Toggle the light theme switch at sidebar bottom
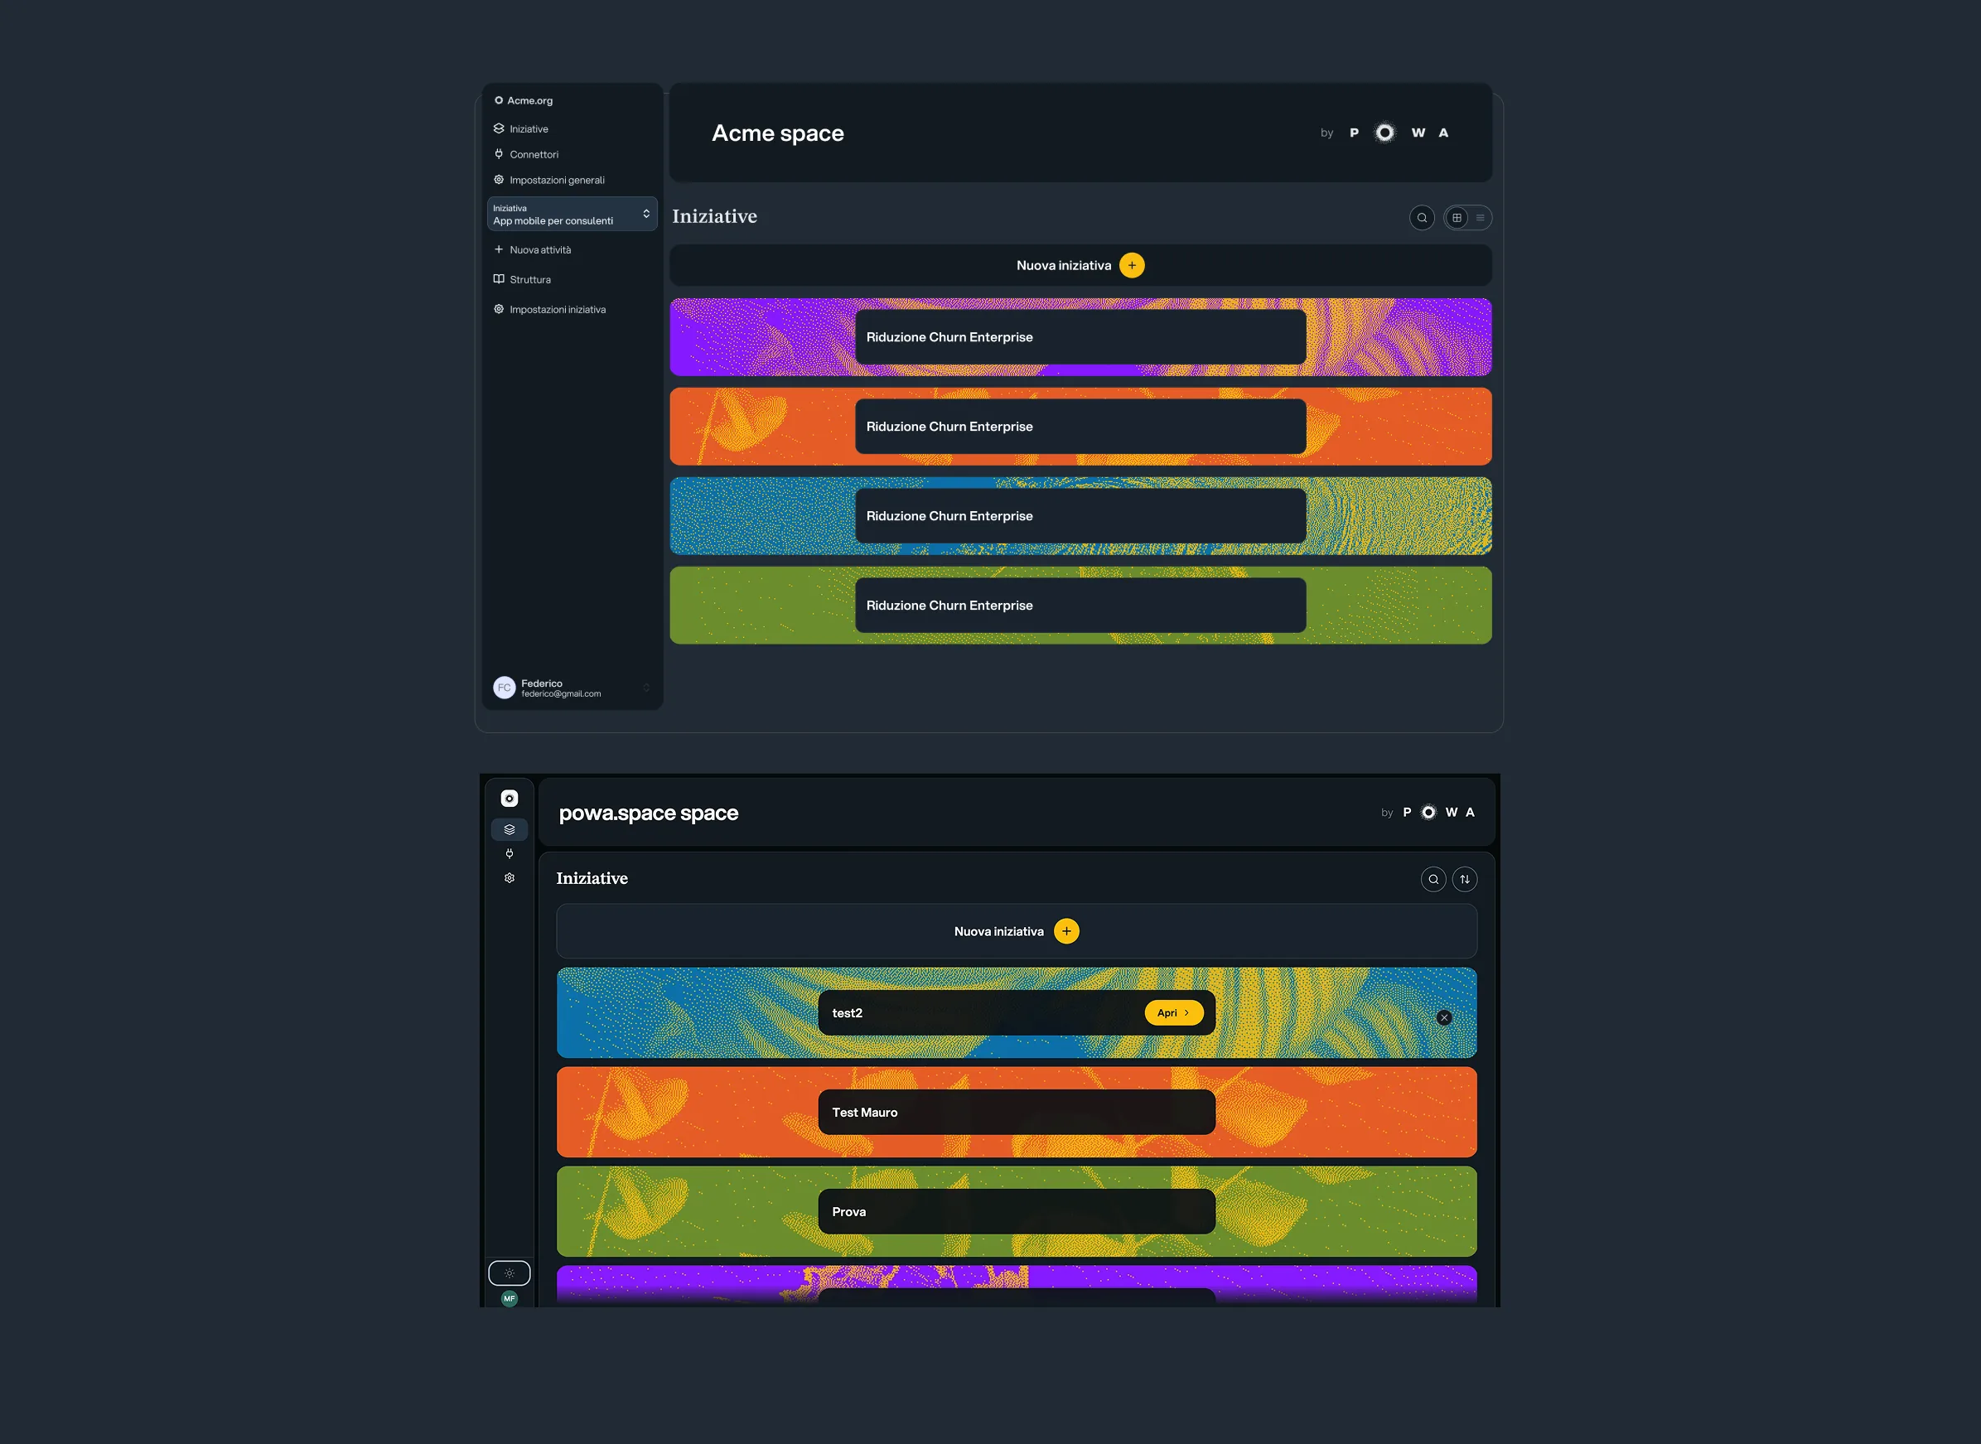This screenshot has height=1444, width=1981. coord(510,1273)
